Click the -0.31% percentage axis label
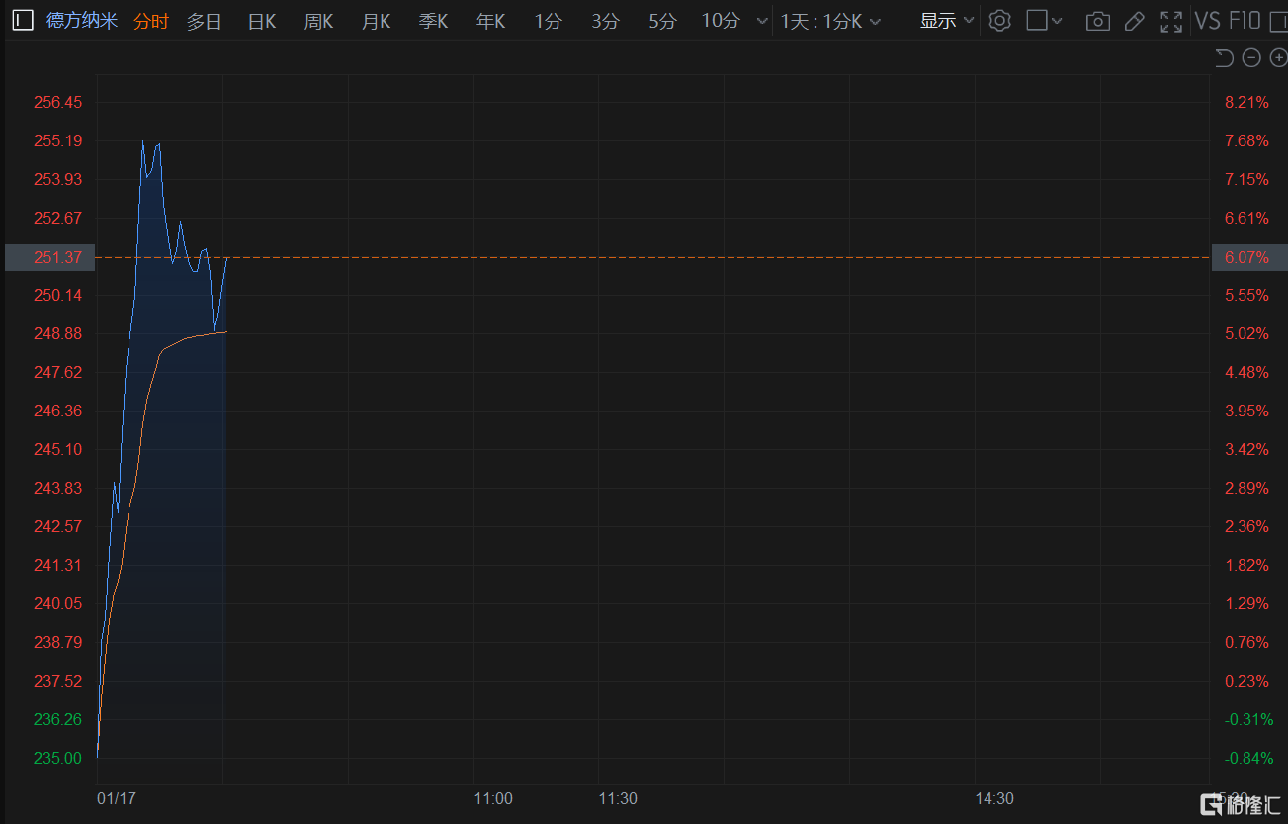The height and width of the screenshot is (824, 1288). (x=1246, y=719)
